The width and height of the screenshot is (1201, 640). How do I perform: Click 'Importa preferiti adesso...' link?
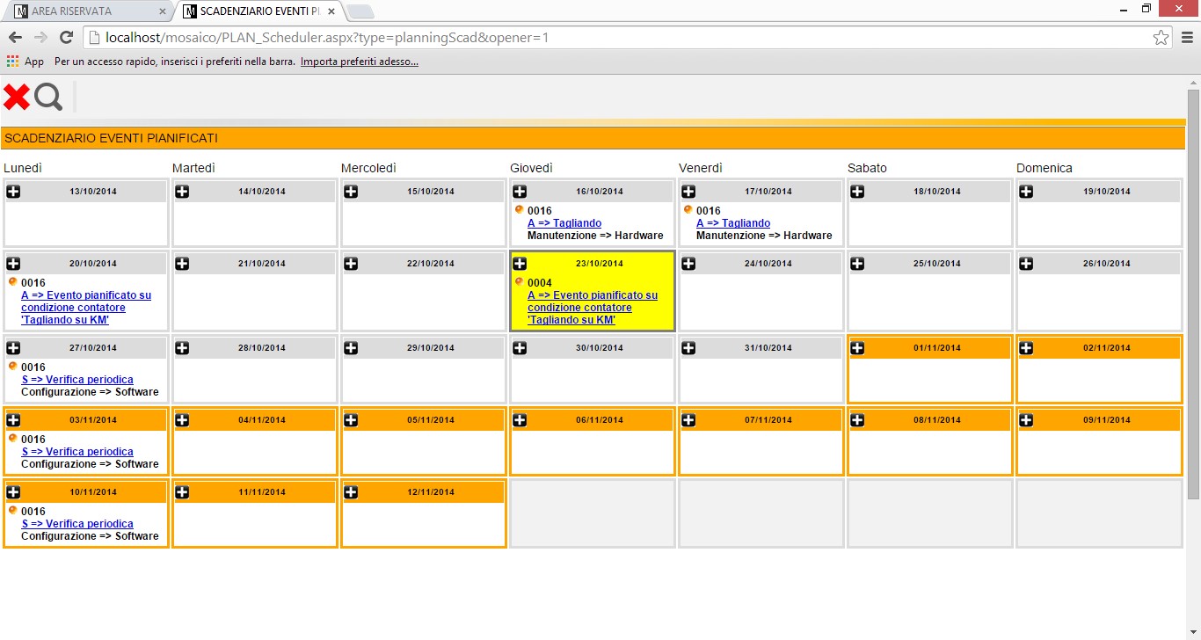[360, 62]
